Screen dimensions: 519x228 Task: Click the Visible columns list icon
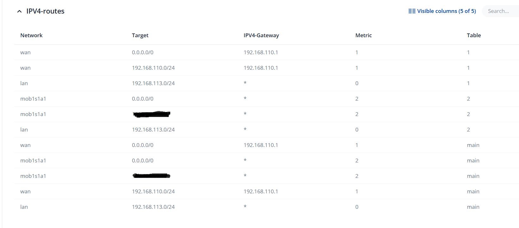(x=412, y=11)
